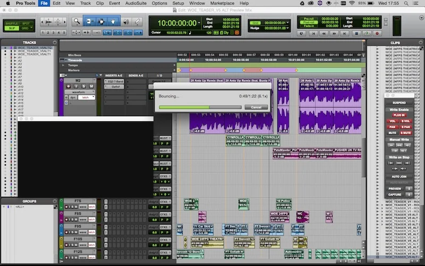Image resolution: width=425 pixels, height=266 pixels.
Task: Click the Write on Stop to end arrow button
Action: (407, 163)
